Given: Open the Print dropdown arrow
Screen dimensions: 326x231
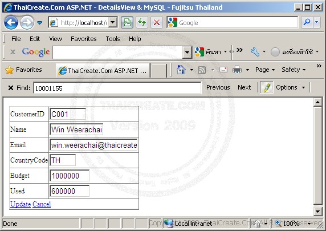Looking at the screenshot, I should [x=247, y=70].
